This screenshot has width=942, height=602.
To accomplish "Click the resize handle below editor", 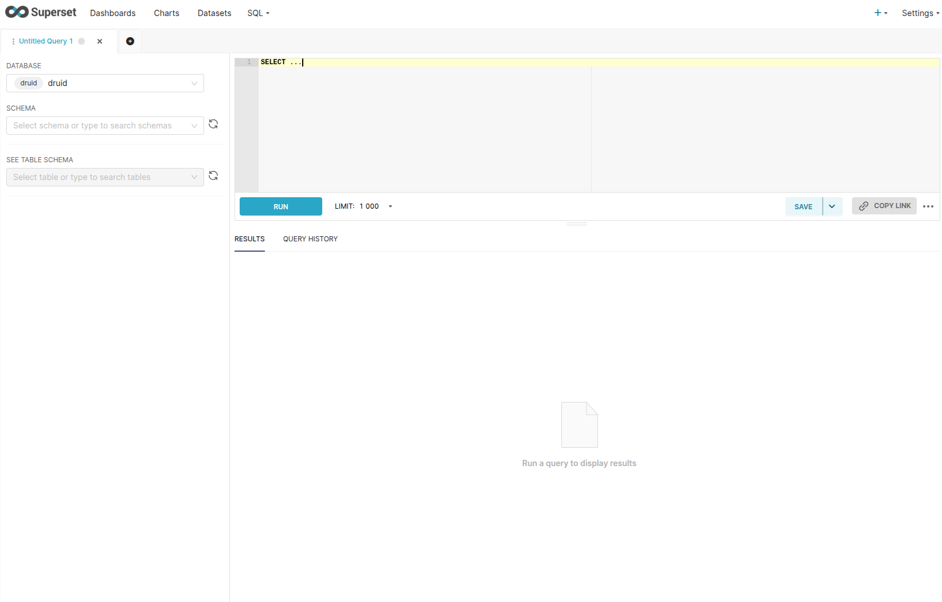I will pyautogui.click(x=576, y=224).
